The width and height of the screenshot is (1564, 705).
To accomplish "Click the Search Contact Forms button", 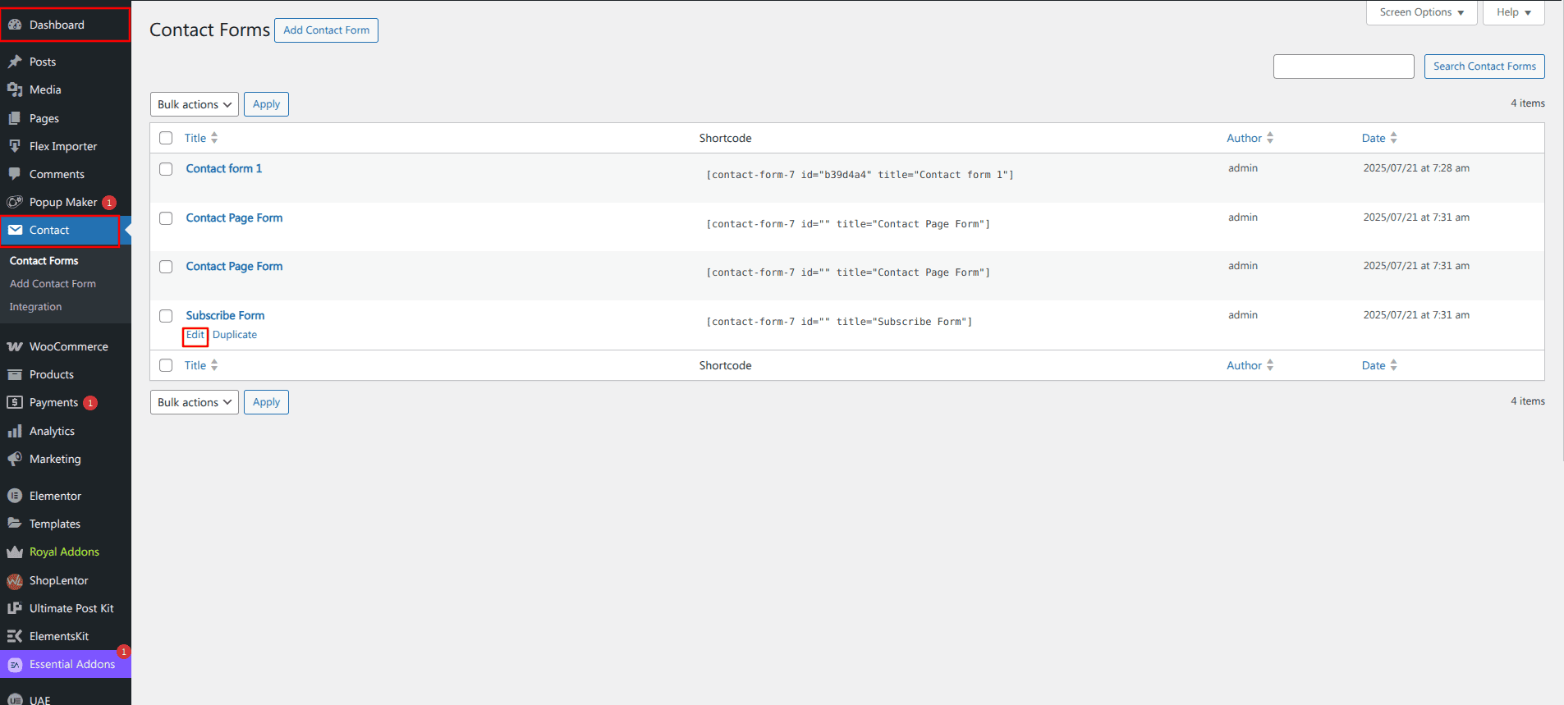I will click(1484, 66).
